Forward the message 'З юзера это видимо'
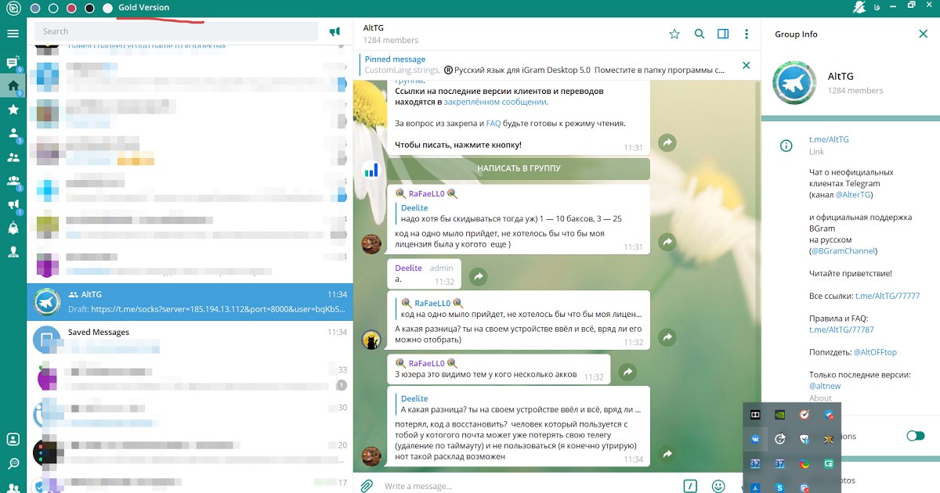Screen dimensions: 940x493 click(x=627, y=372)
